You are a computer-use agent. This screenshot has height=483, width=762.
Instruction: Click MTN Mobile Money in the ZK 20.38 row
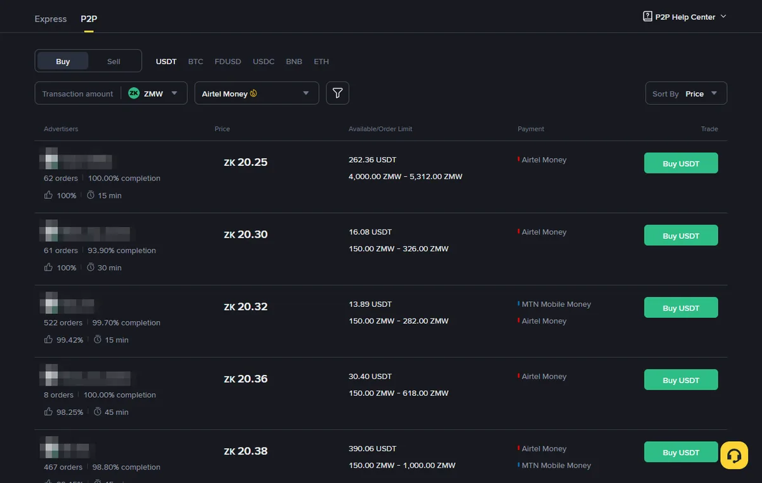pos(556,465)
